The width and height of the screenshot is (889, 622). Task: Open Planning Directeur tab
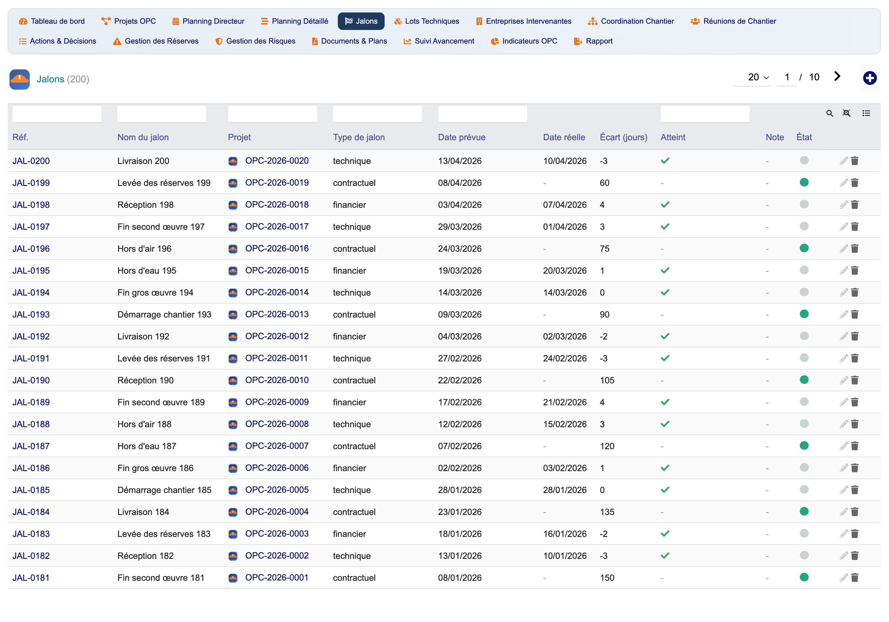pyautogui.click(x=208, y=21)
